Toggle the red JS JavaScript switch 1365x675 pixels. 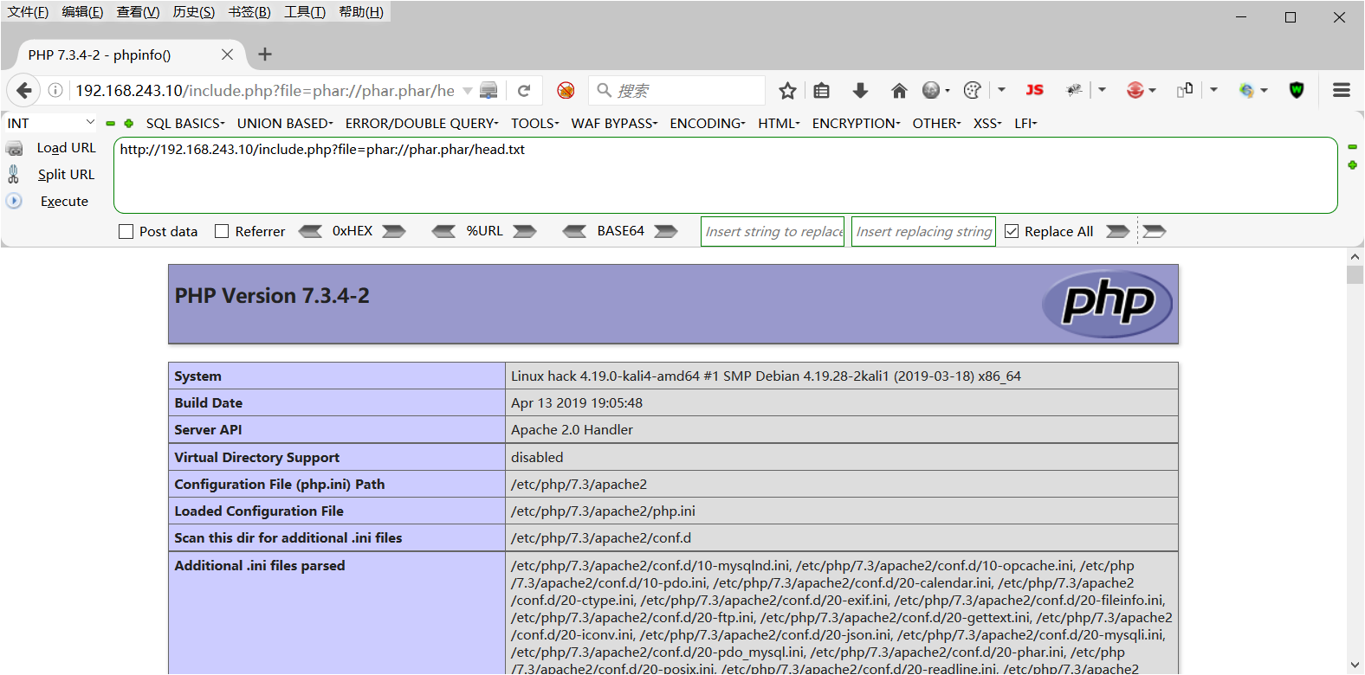(x=1034, y=90)
